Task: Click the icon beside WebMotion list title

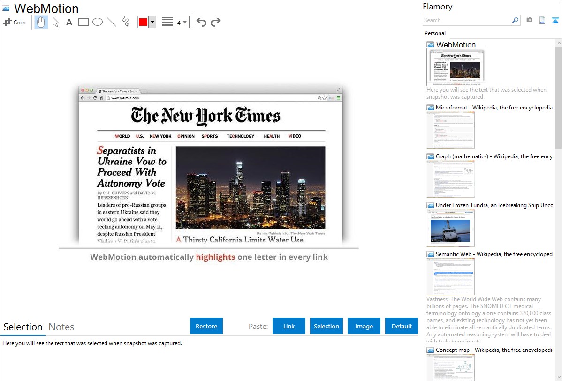Action: tap(430, 45)
